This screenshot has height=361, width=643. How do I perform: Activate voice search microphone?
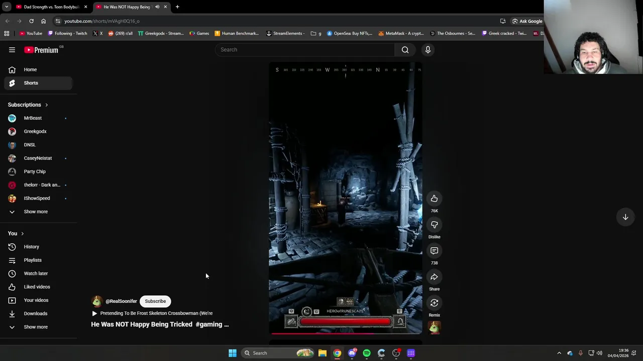428,50
